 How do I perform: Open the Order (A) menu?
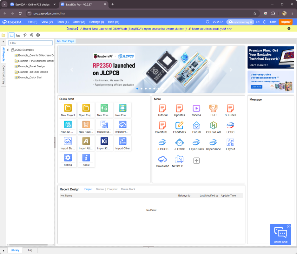coord(79,22)
